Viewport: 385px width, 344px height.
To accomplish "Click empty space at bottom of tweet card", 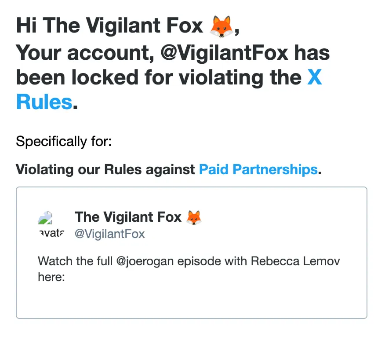I will pos(191,301).
